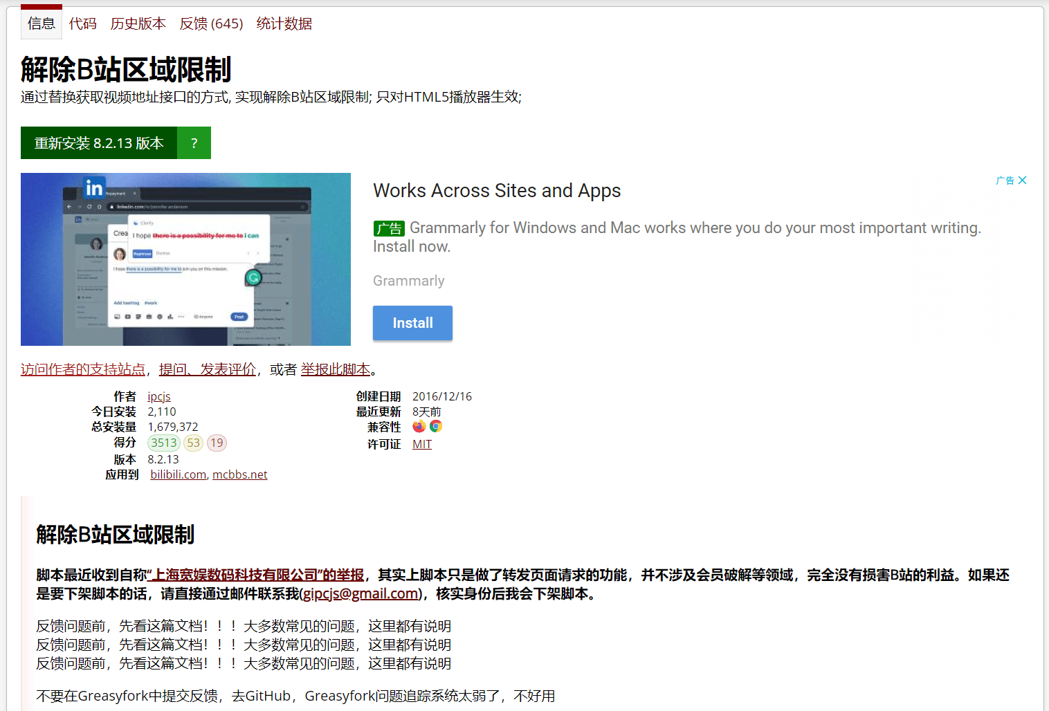Close the ad with X icon
Image resolution: width=1049 pixels, height=711 pixels.
1023,181
